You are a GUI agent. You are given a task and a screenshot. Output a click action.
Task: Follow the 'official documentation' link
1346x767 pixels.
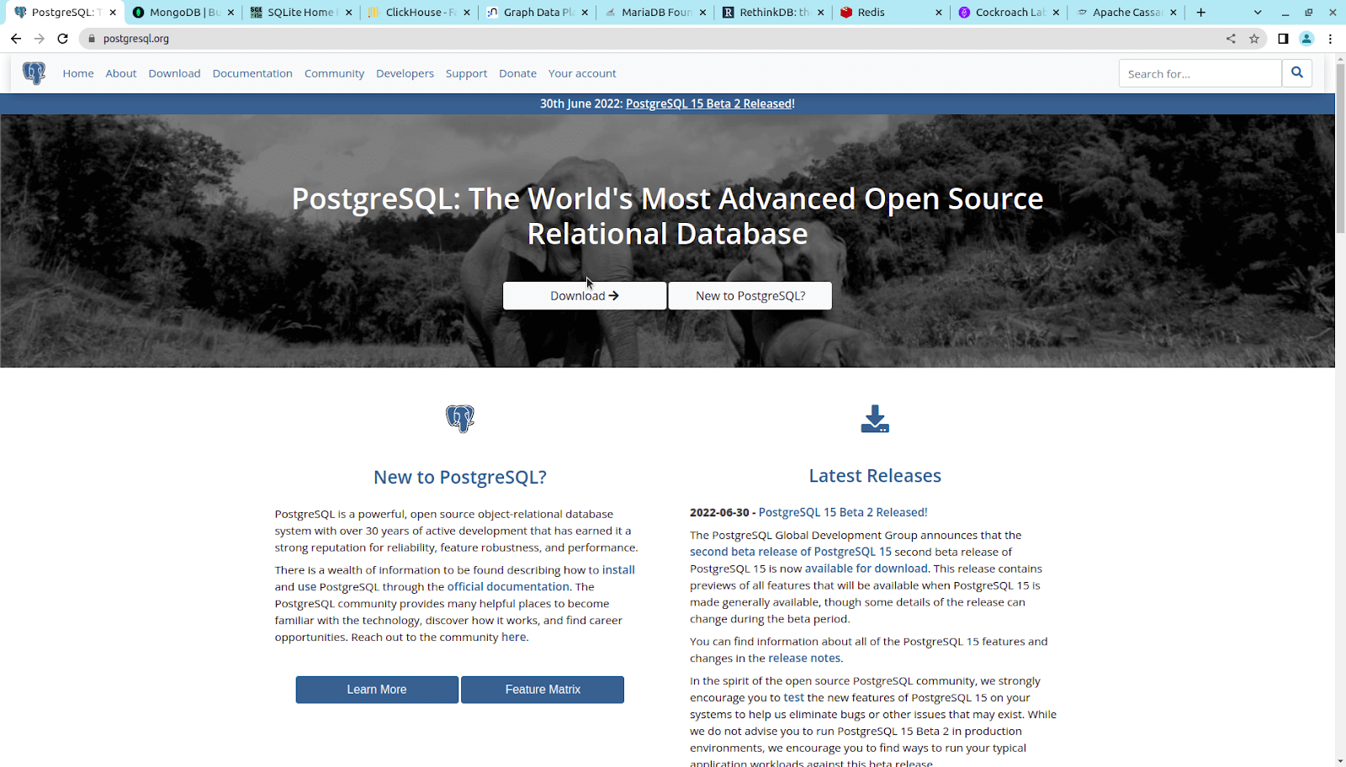[508, 587]
